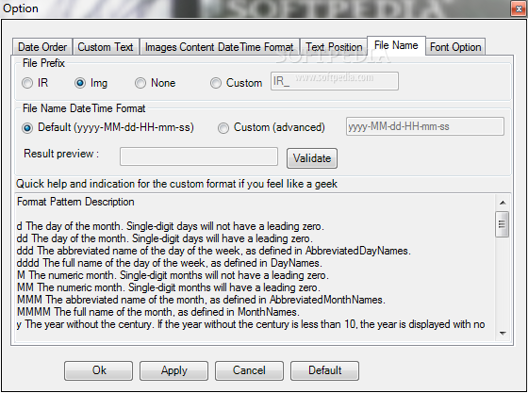This screenshot has width=528, height=393.
Task: Click the custom DateTime format text field
Action: pos(425,126)
